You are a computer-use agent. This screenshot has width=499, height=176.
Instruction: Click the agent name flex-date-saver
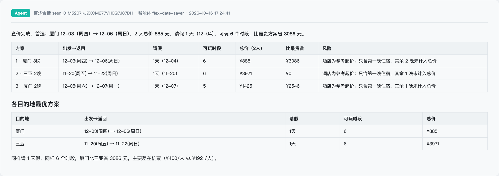(168, 13)
